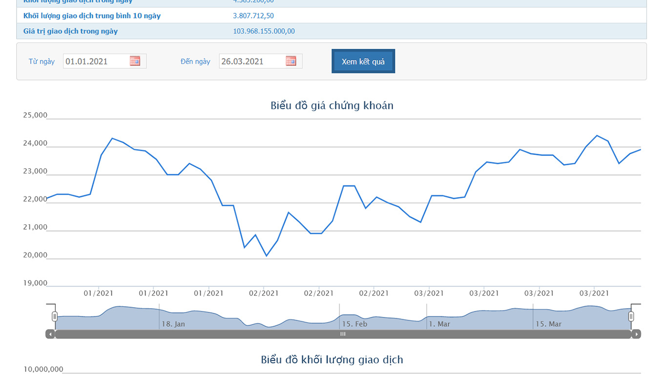Click the '18. Jan' marker in navigator
This screenshot has height=374, width=667.
point(173,324)
